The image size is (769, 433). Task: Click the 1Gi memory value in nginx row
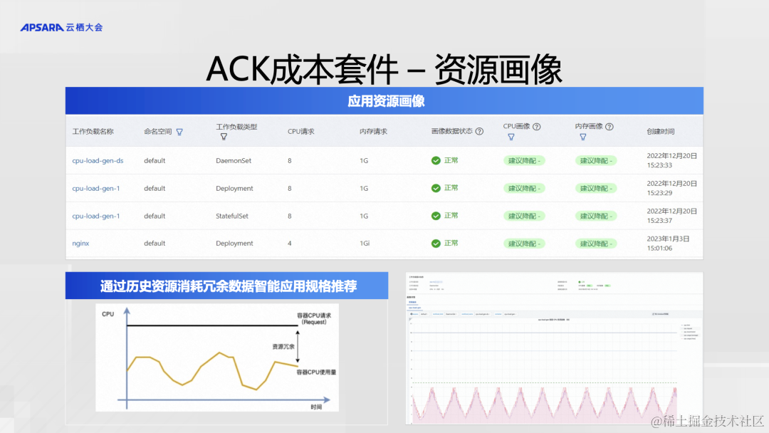pyautogui.click(x=365, y=244)
